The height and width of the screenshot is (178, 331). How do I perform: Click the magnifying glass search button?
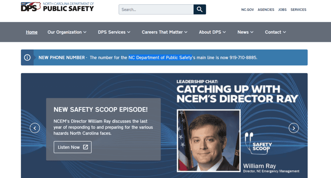coord(199,9)
